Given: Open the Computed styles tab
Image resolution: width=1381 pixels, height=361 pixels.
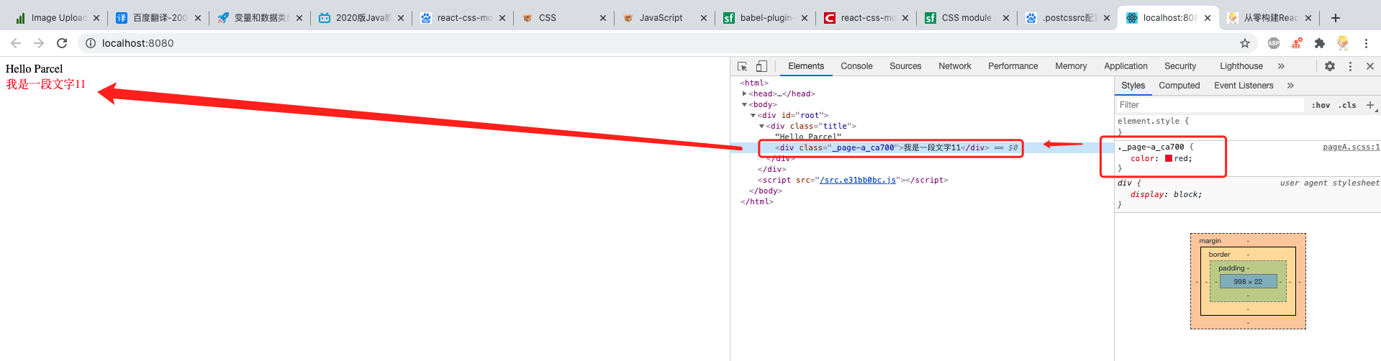Looking at the screenshot, I should point(1179,86).
